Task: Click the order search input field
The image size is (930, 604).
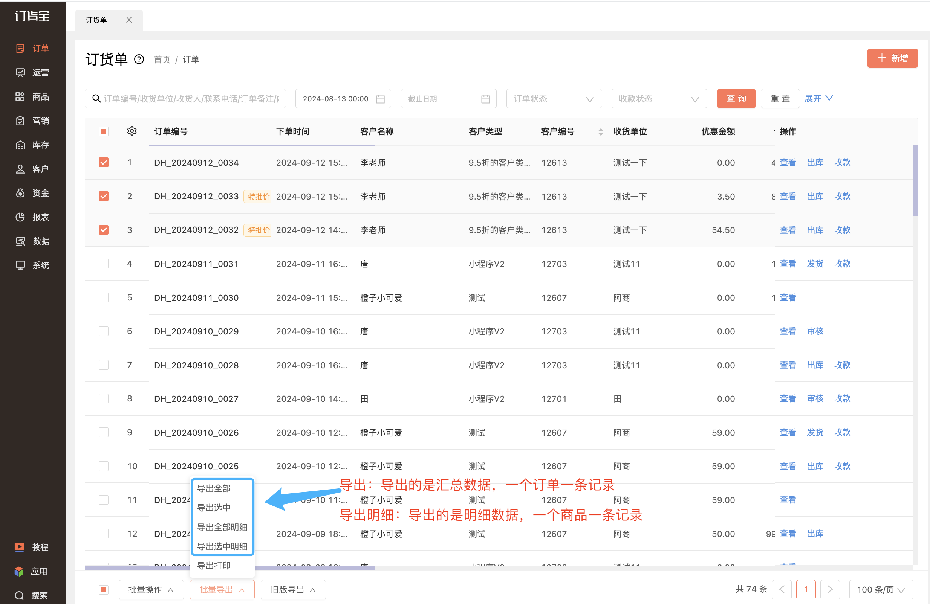Action: tap(185, 99)
